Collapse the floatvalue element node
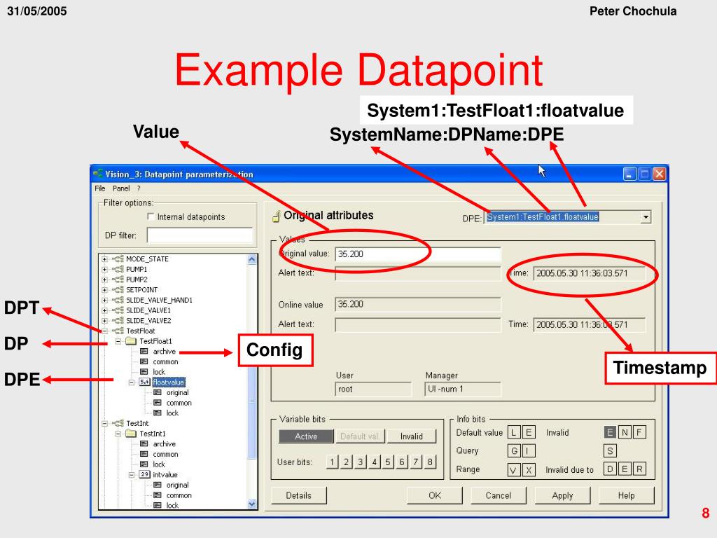Image resolution: width=717 pixels, height=538 pixels. tap(132, 382)
